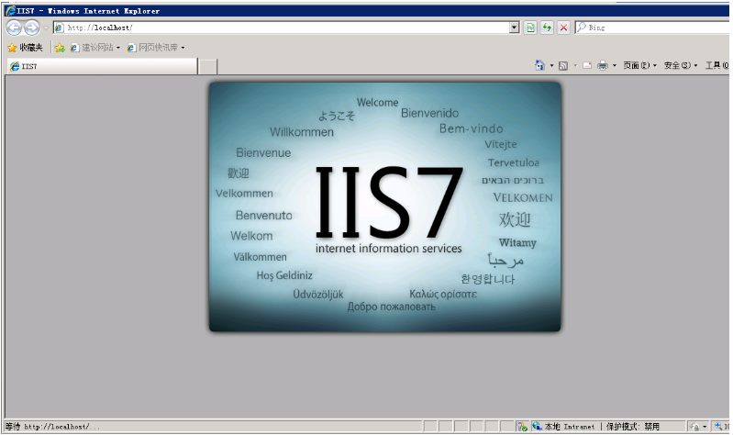Click the IE logo in title bar

pyautogui.click(x=11, y=10)
